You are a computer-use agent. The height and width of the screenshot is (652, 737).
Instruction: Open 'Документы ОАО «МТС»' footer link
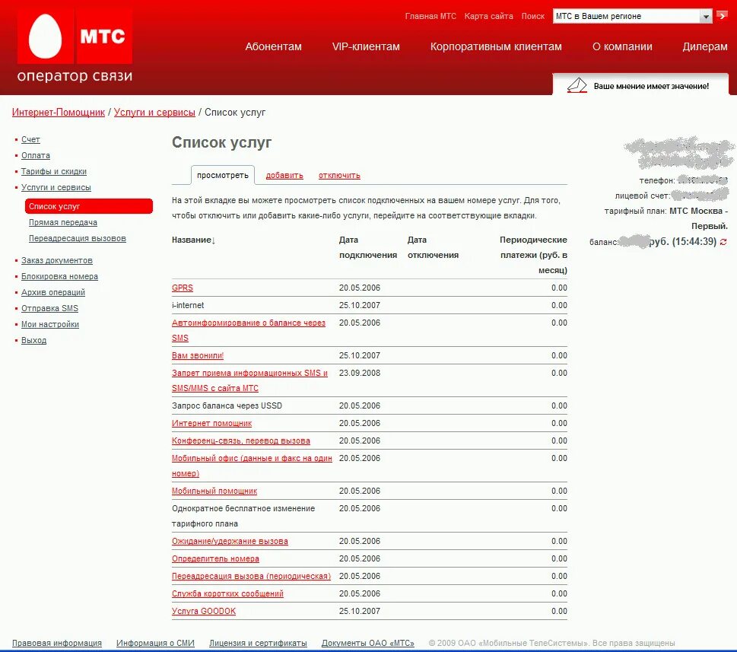tap(368, 643)
